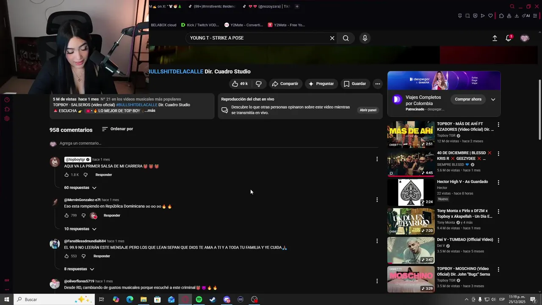
Task: Open MÁS DE AHÍ video thumbnail
Action: pyautogui.click(x=411, y=135)
